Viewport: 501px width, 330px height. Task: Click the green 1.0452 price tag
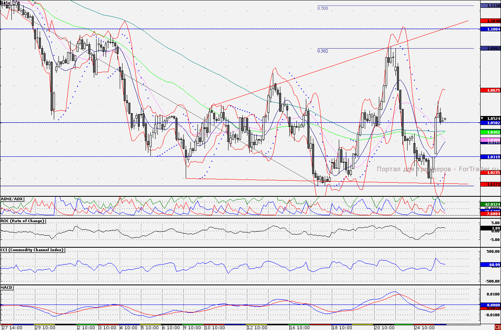(490, 132)
